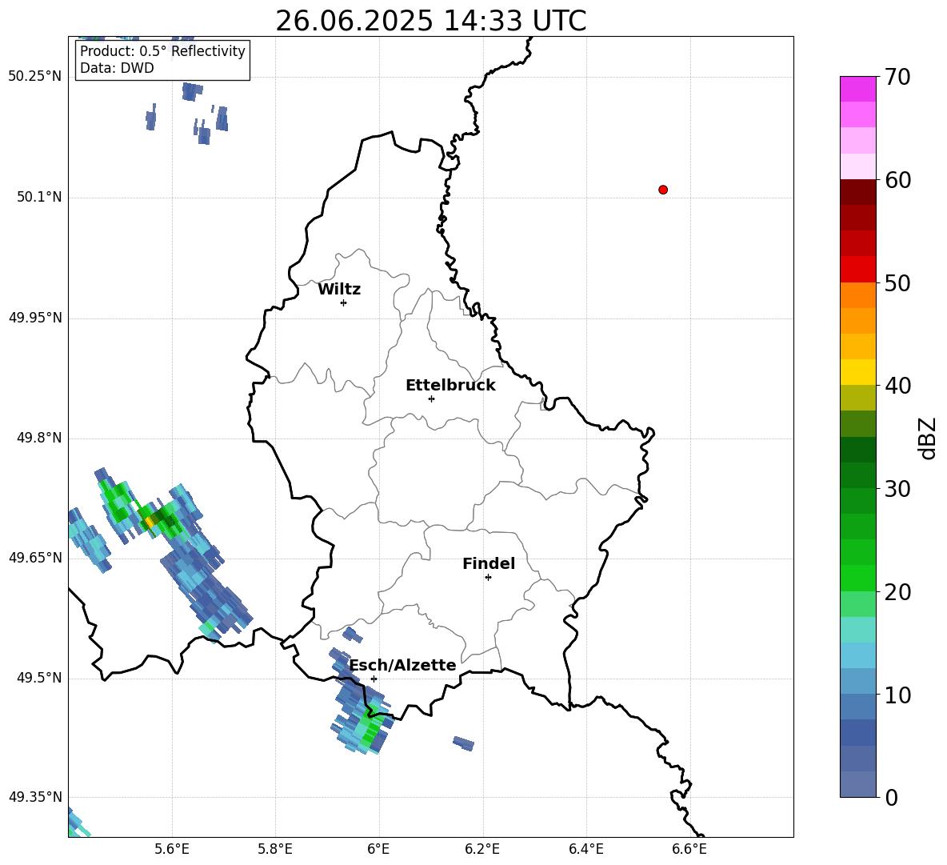This screenshot has width=947, height=865.
Task: Click the 6.4°E longitude label
Action: pos(585,849)
